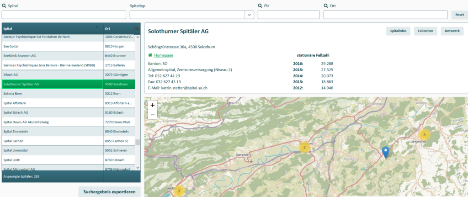Screen dimensions: 468x197
Task: Click the Reset button
Action: [459, 15]
